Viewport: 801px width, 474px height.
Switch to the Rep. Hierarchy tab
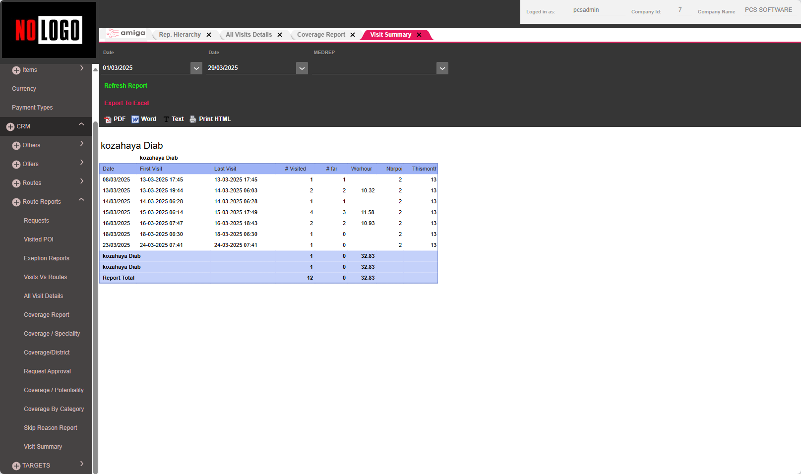tap(180, 35)
